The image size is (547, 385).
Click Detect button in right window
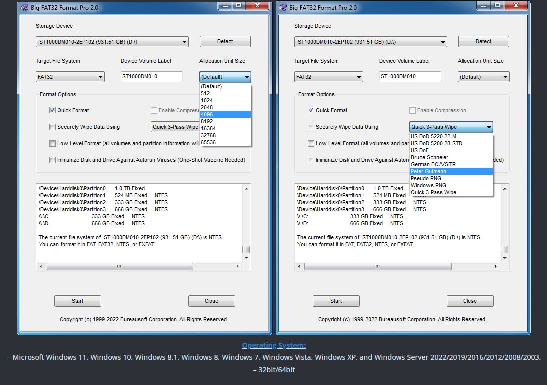[483, 41]
